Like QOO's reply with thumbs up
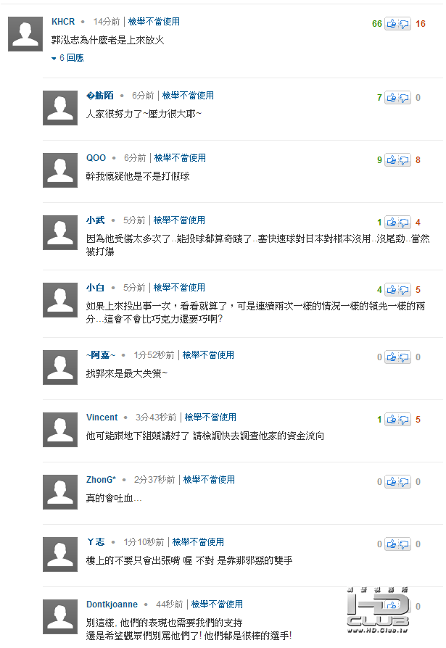This screenshot has width=446, height=648. pyautogui.click(x=392, y=160)
